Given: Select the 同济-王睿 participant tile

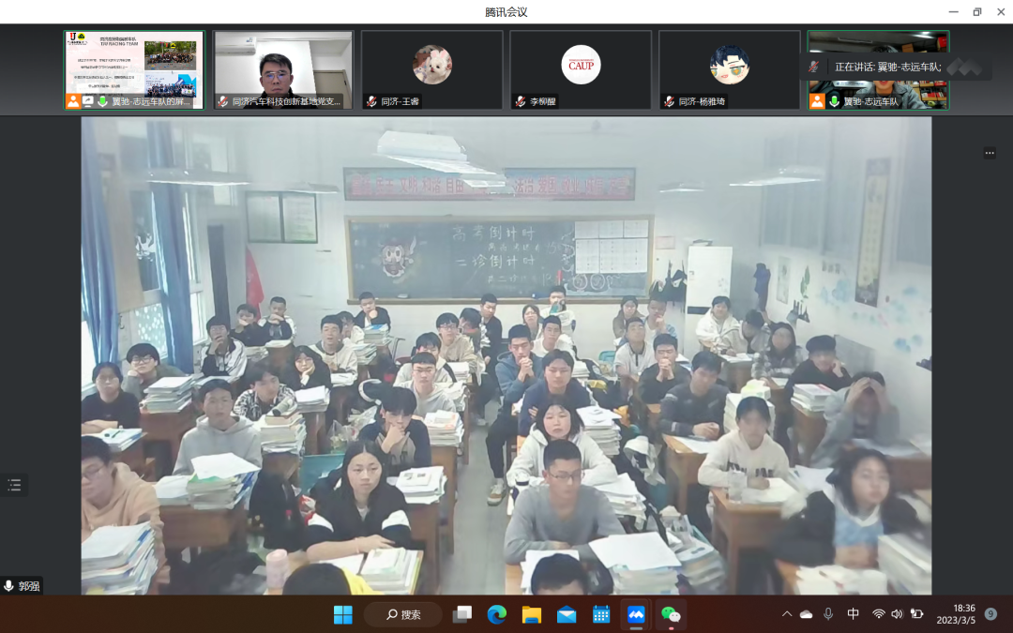Looking at the screenshot, I should coord(432,68).
